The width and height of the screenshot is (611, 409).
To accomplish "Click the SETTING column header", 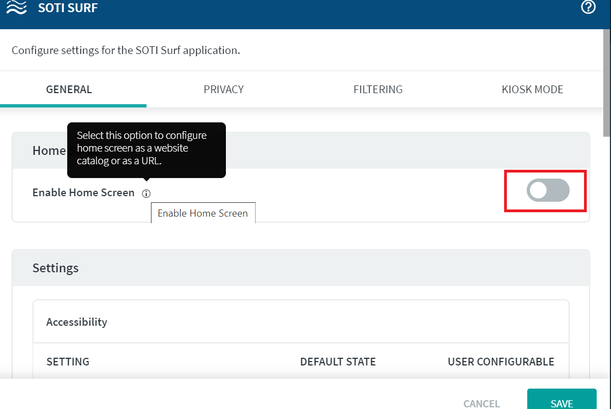I will pyautogui.click(x=68, y=362).
